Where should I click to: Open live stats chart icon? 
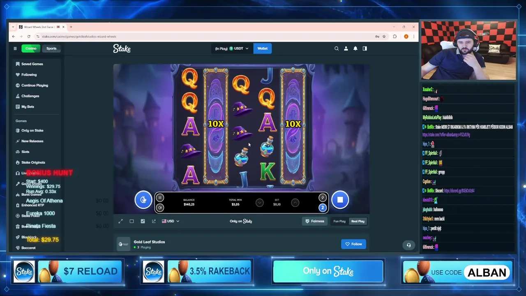click(x=143, y=221)
